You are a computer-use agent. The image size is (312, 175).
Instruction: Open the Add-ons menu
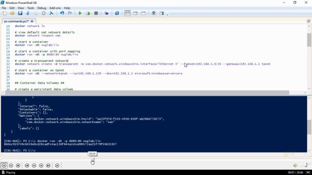pyautogui.click(x=55, y=8)
